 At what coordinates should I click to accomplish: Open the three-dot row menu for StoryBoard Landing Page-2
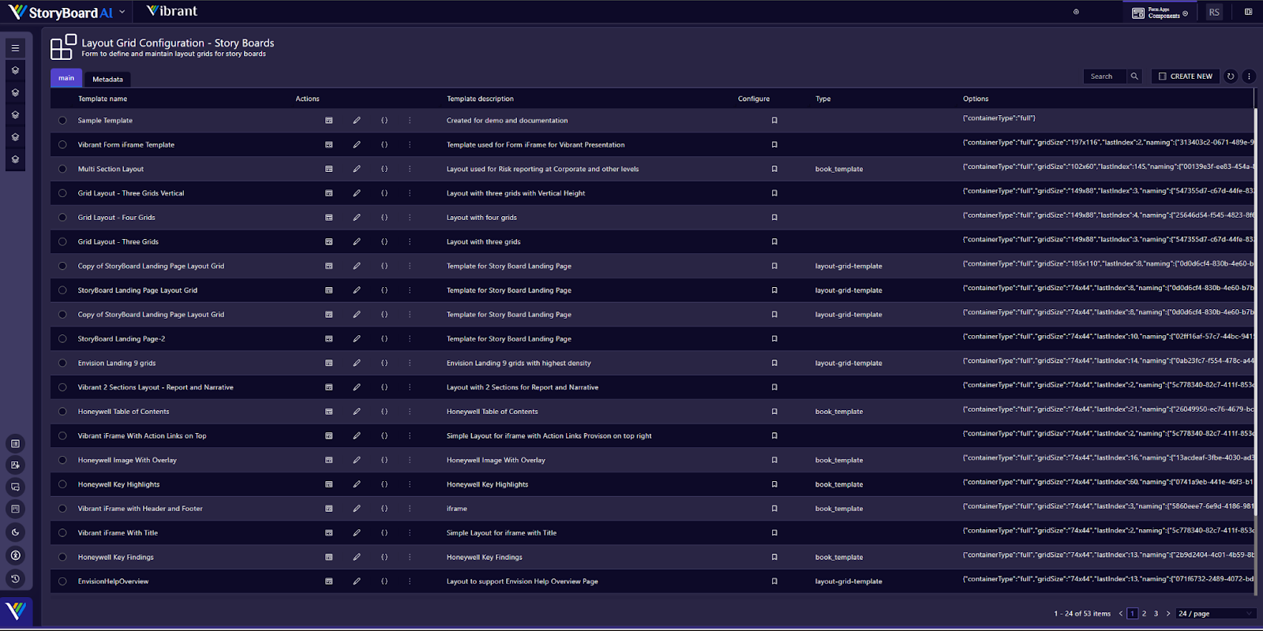point(410,339)
